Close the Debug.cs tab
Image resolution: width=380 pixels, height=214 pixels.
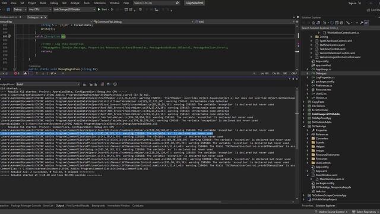(x=45, y=17)
